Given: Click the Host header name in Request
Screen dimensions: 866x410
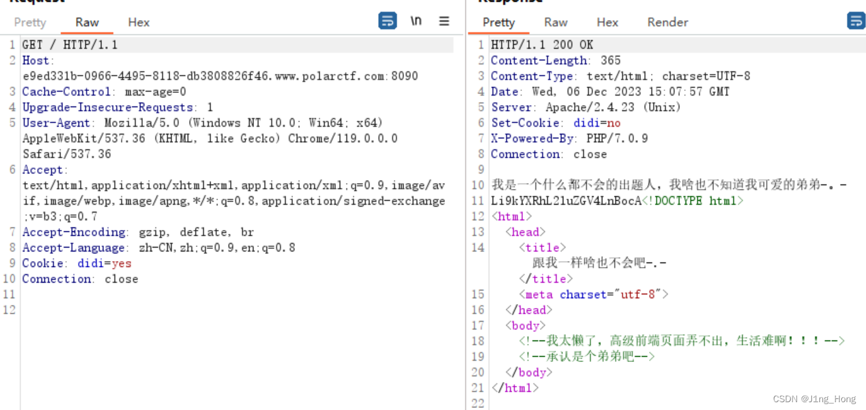Looking at the screenshot, I should point(35,60).
